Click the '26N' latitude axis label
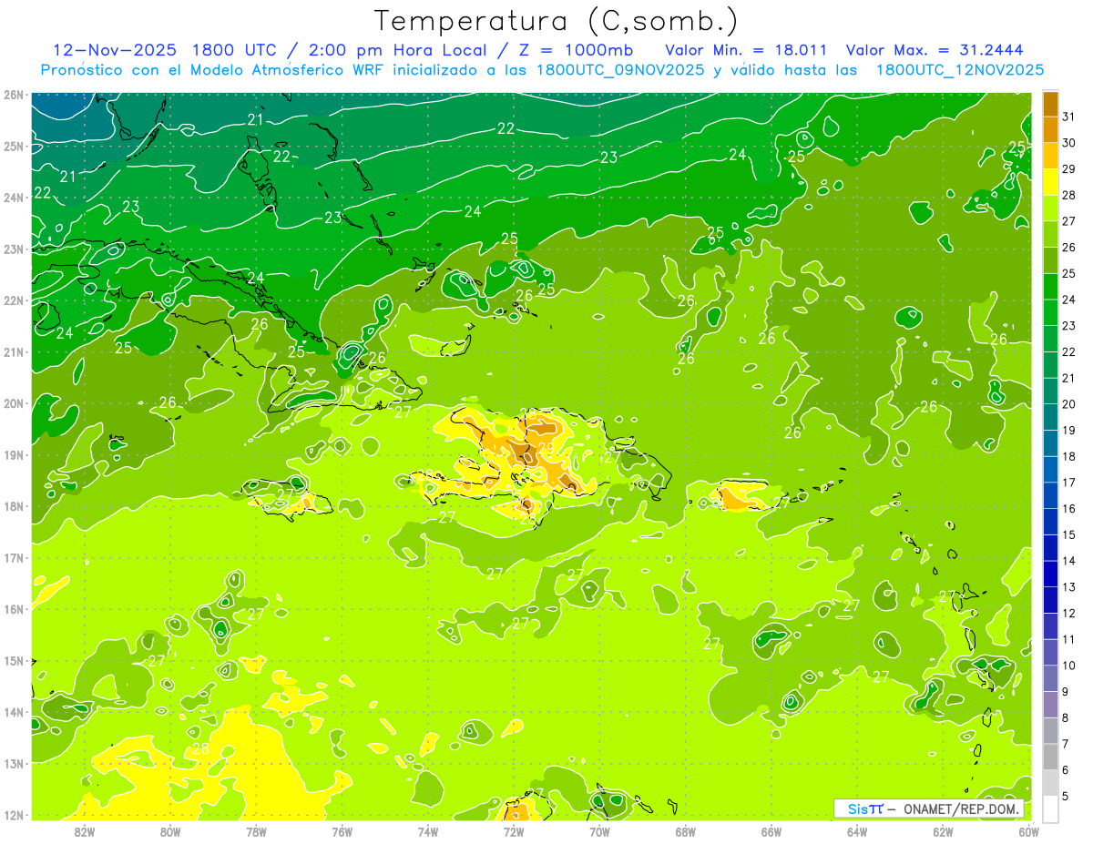 coord(13,95)
